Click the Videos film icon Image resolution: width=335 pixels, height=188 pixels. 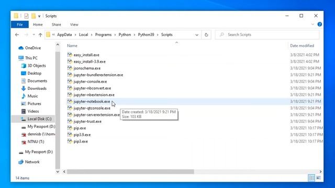pyautogui.click(x=24, y=111)
